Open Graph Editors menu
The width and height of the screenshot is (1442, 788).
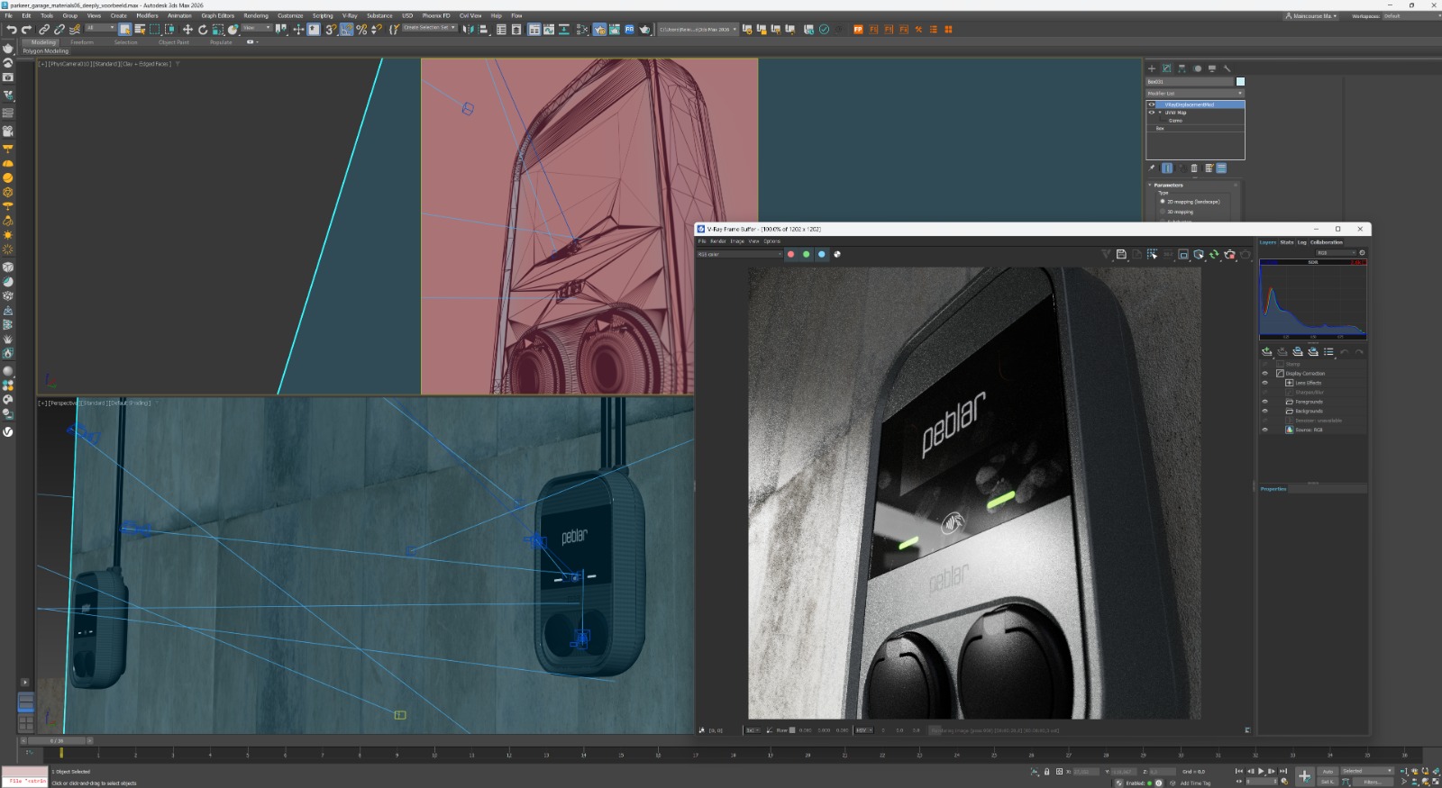point(218,15)
